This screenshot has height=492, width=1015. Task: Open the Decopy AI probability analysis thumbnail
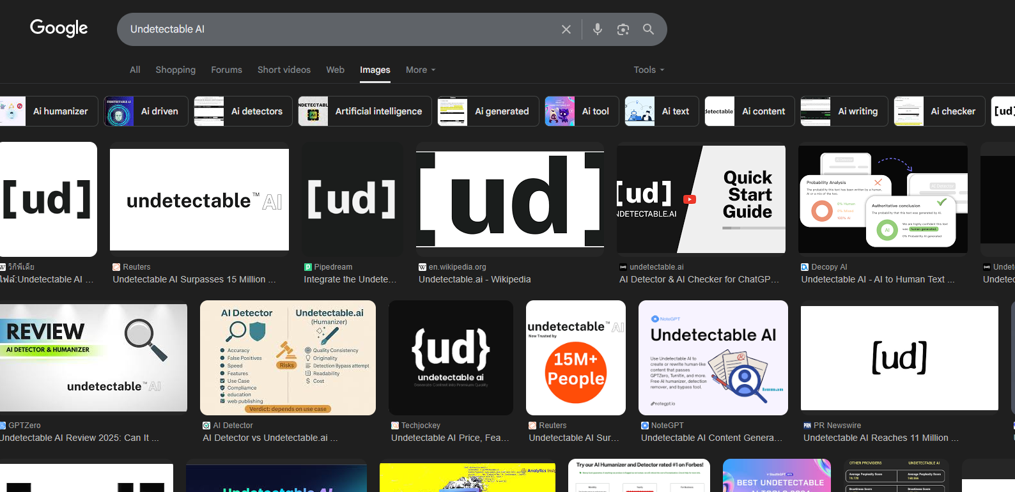pyautogui.click(x=883, y=199)
